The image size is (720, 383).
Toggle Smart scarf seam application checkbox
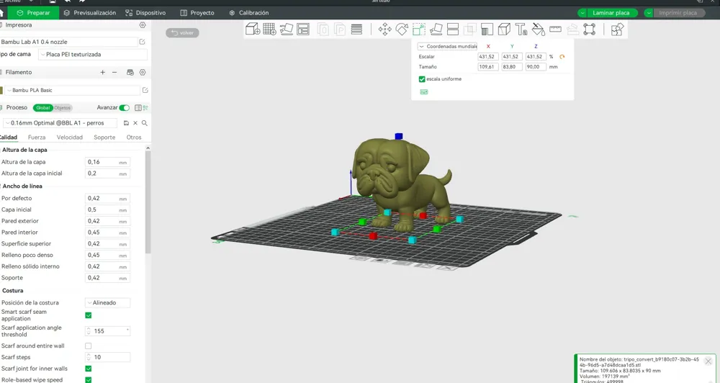click(x=88, y=315)
